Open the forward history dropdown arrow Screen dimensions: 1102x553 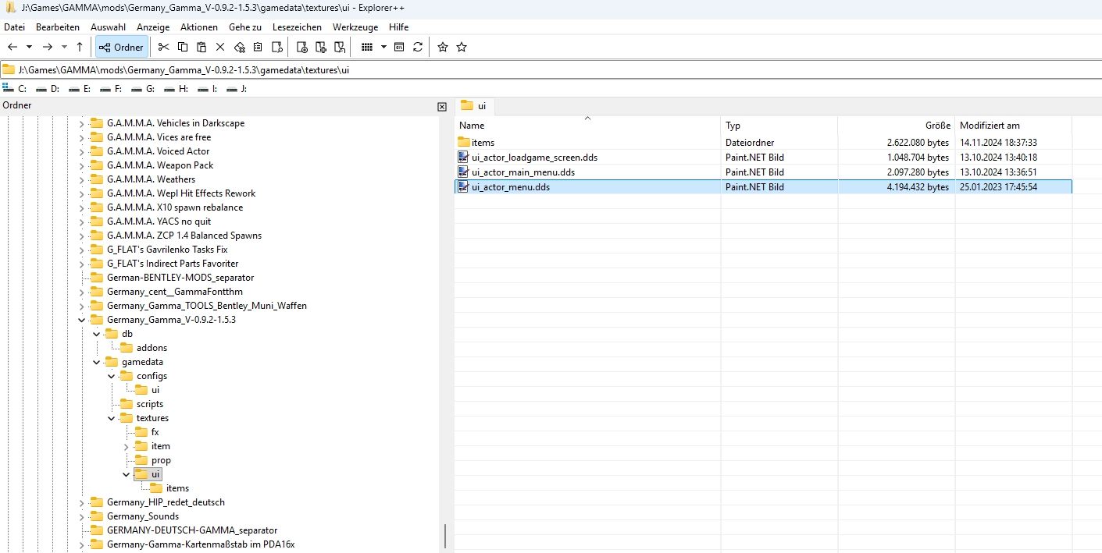coord(64,47)
